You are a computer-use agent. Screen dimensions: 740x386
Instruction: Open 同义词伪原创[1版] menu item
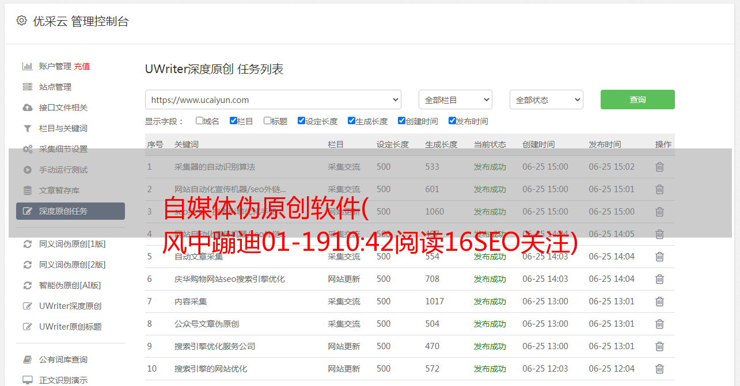tap(72, 244)
